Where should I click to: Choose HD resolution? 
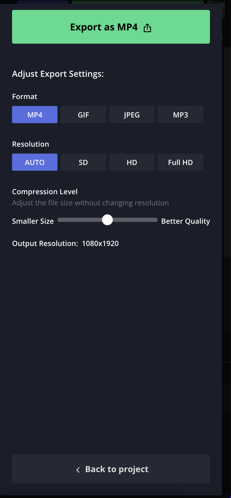(132, 162)
